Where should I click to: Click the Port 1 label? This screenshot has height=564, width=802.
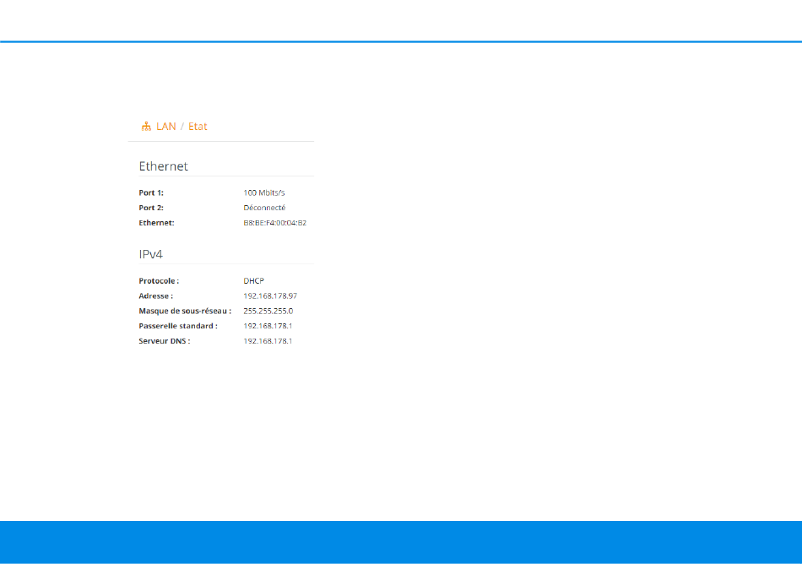[151, 193]
